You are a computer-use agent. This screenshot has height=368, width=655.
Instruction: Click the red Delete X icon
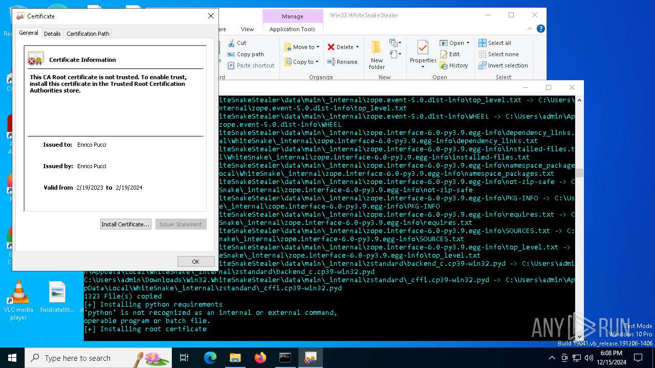[x=331, y=47]
